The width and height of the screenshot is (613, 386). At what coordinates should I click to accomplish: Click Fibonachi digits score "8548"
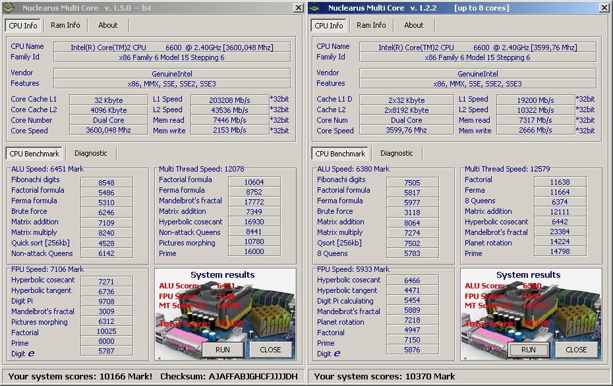pos(107,182)
